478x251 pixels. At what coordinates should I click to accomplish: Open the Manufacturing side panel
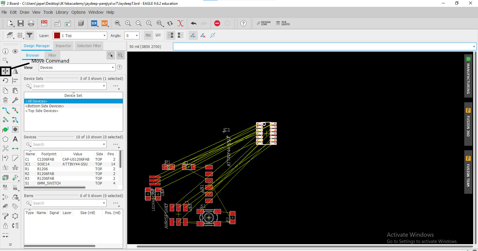(468, 76)
